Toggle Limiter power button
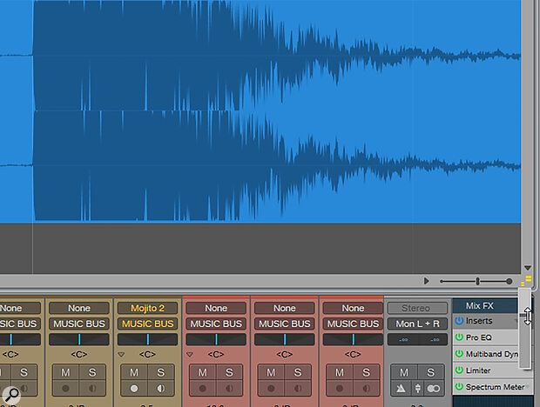The image size is (540, 407). point(459,370)
